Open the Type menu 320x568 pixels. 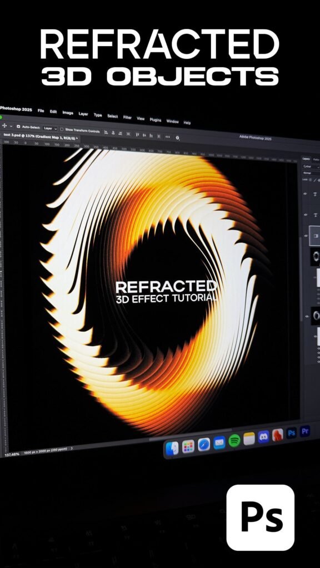[98, 115]
